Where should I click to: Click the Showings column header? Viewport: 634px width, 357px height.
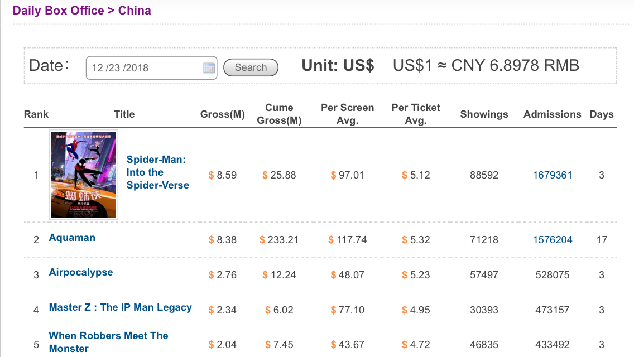coord(484,114)
